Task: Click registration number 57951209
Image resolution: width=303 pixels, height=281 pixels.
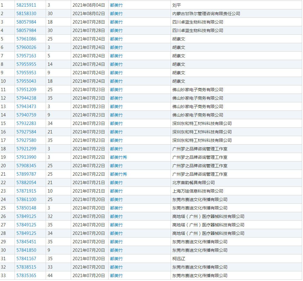Action: [26, 90]
